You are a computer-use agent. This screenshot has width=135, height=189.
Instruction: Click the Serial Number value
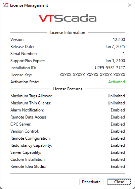124,54
